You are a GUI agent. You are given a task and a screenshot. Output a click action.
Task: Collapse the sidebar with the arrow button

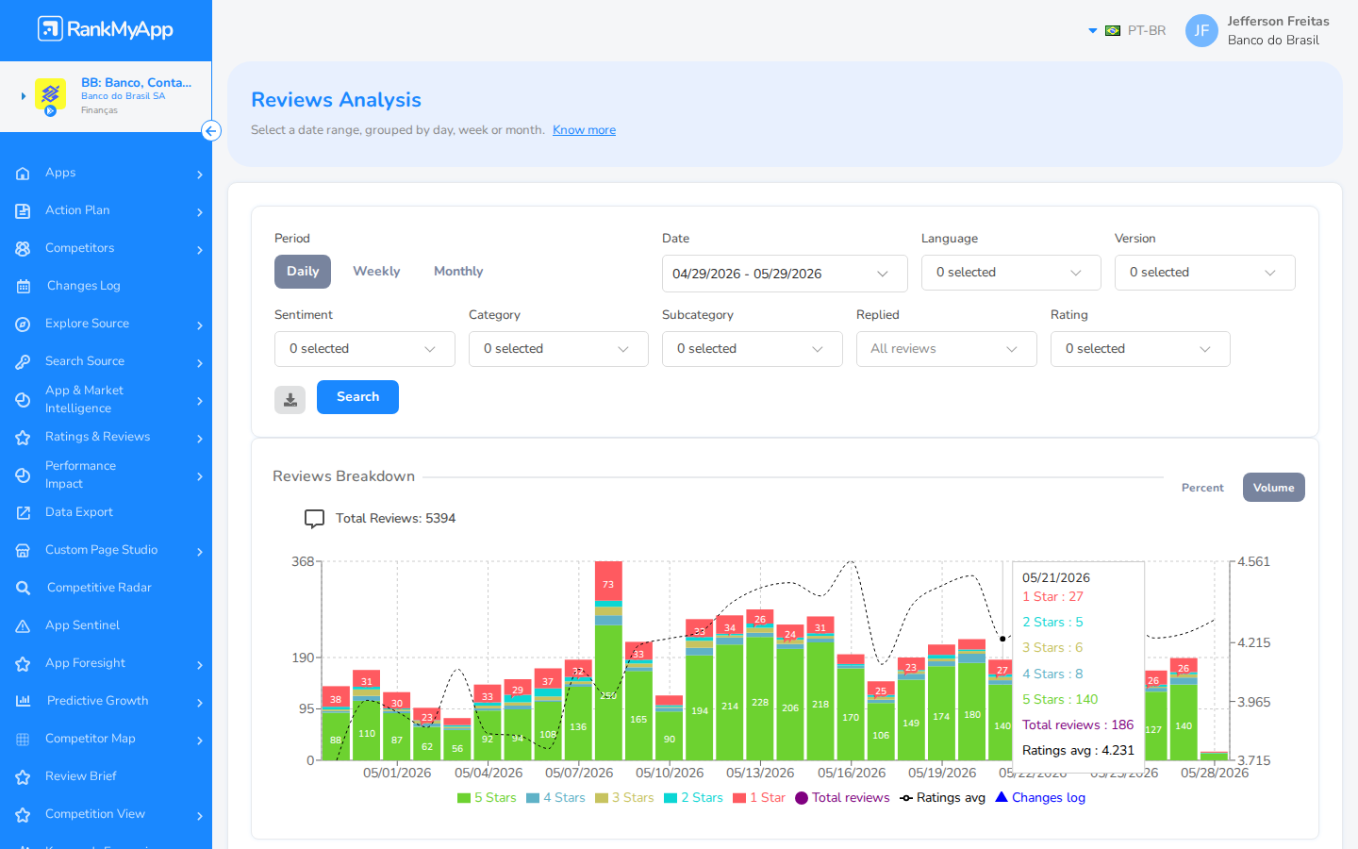tap(211, 131)
